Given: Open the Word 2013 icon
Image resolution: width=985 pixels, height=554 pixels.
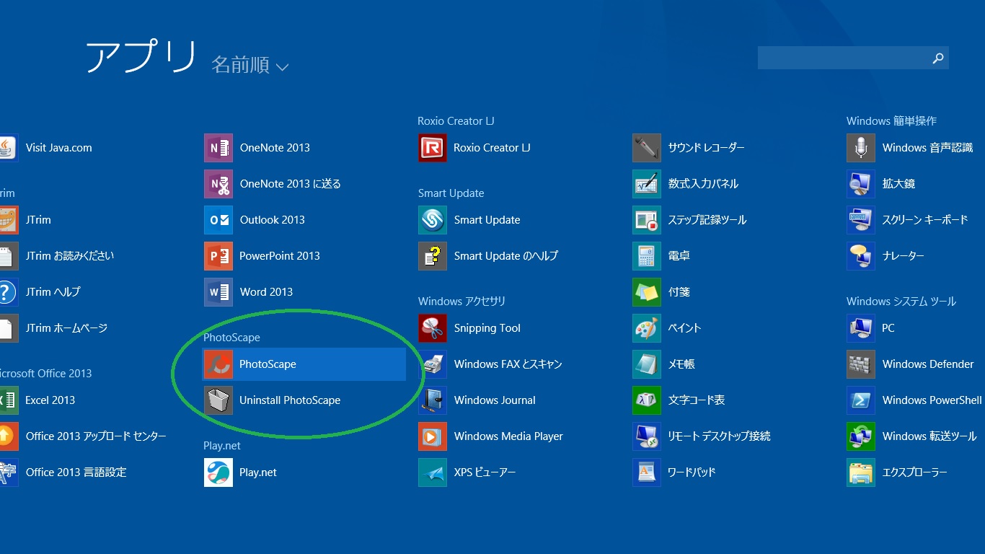Looking at the screenshot, I should 218,292.
